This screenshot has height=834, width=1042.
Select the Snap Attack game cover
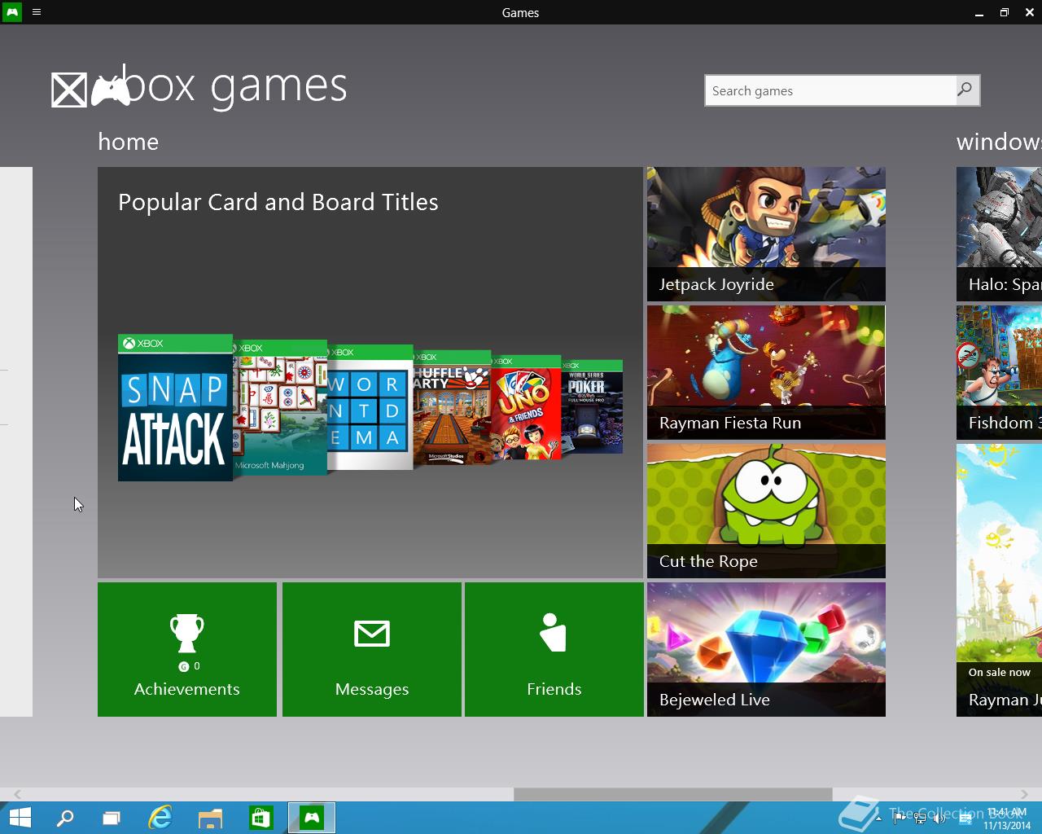click(175, 407)
